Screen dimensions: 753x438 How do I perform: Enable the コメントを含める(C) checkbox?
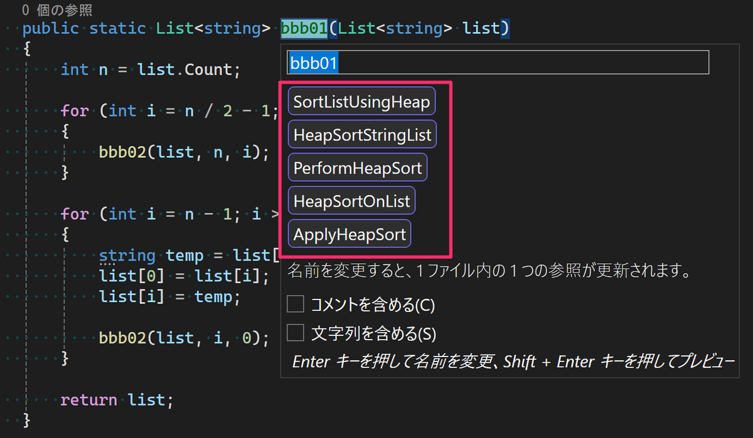coord(295,305)
